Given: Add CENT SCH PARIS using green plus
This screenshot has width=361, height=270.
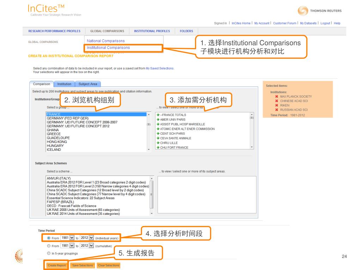Looking at the screenshot, I should point(158,133).
